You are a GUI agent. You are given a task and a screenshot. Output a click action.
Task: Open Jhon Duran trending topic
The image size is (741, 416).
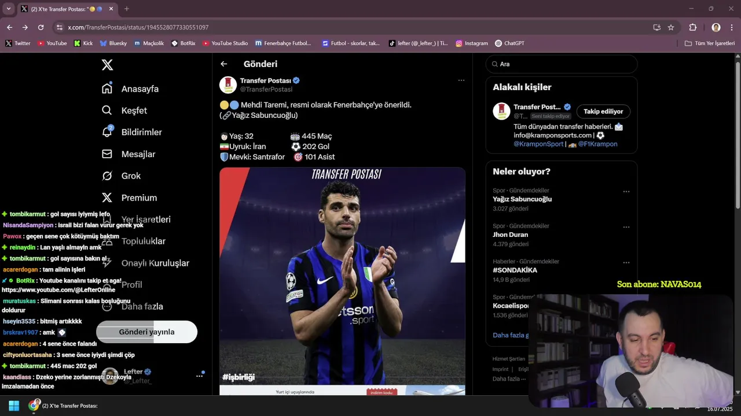(510, 235)
